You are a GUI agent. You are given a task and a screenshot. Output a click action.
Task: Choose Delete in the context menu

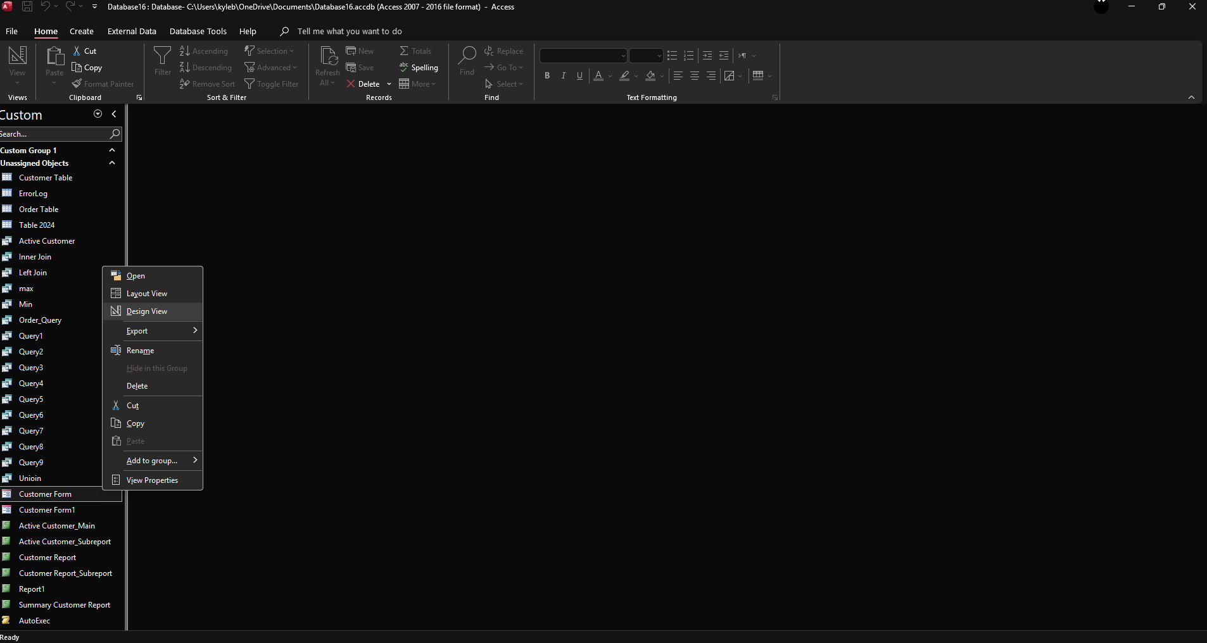153,386
